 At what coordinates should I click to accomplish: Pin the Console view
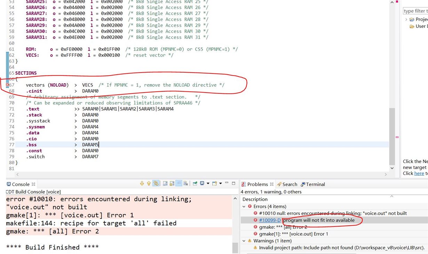[x=195, y=183]
